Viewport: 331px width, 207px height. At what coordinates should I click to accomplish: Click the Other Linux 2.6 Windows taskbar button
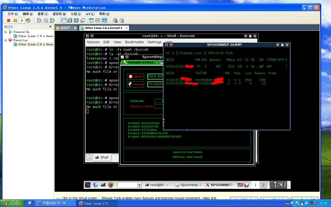pos(97,203)
